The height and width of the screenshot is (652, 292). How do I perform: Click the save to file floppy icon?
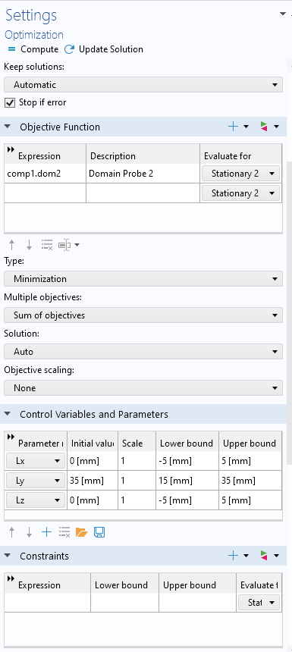coord(99,531)
